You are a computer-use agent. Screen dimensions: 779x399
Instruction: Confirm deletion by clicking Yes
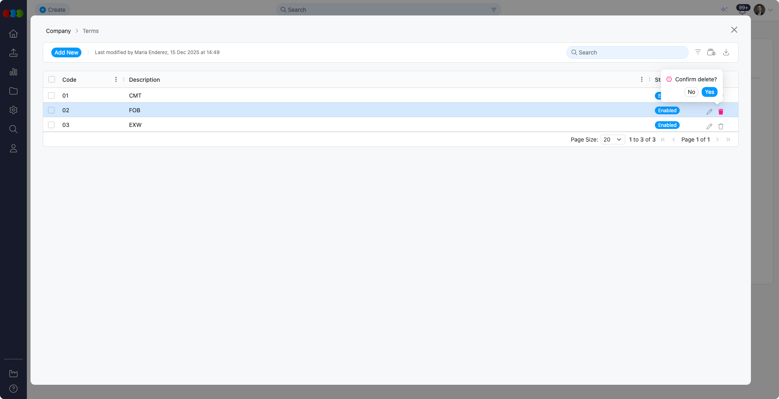tap(709, 92)
